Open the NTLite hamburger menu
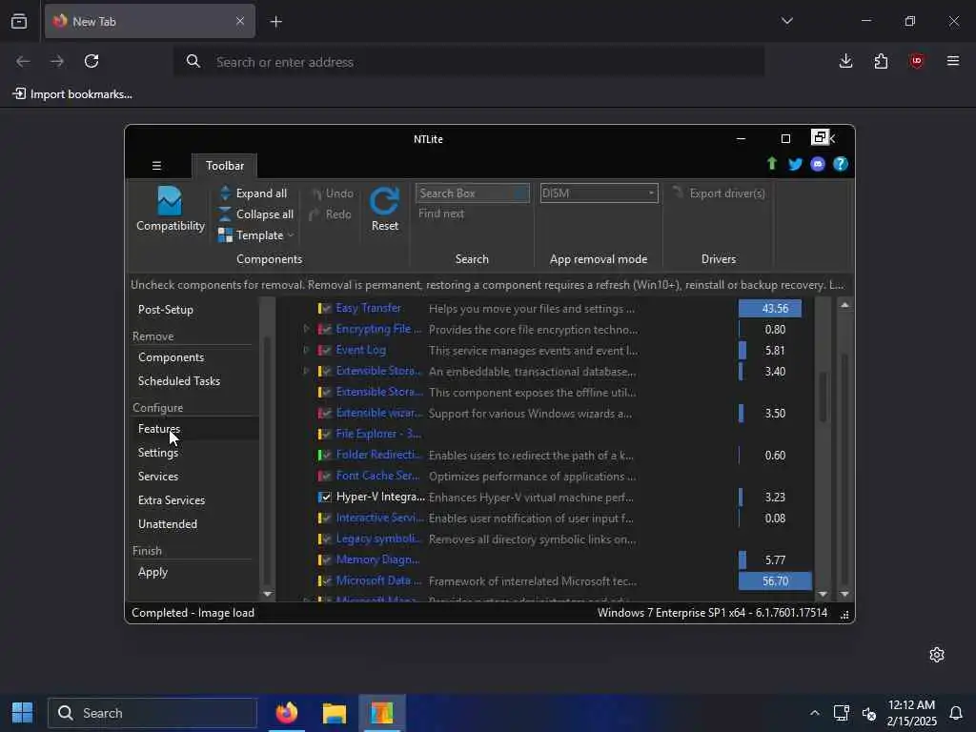Screen dimensions: 976x732 (x=157, y=166)
